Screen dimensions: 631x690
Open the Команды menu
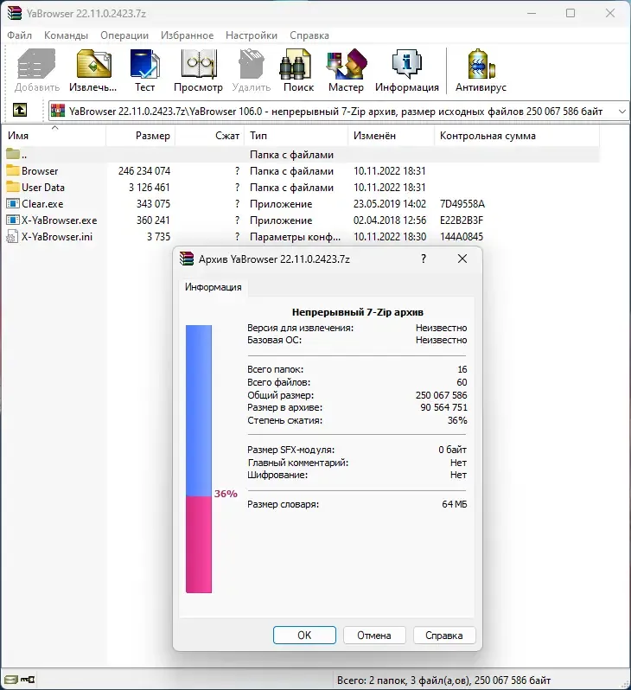click(x=66, y=35)
